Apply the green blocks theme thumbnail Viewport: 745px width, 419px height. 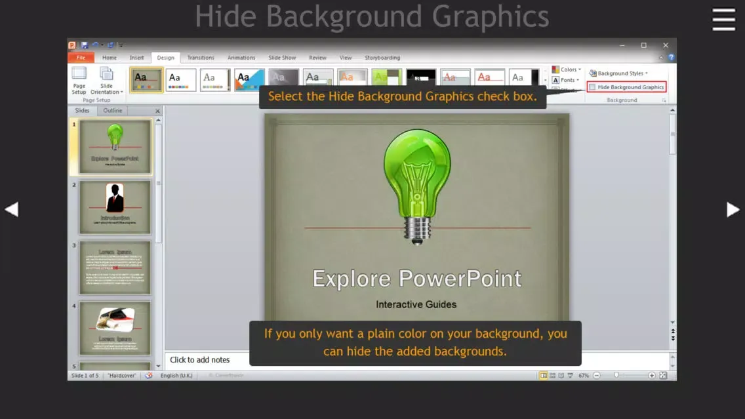point(387,77)
